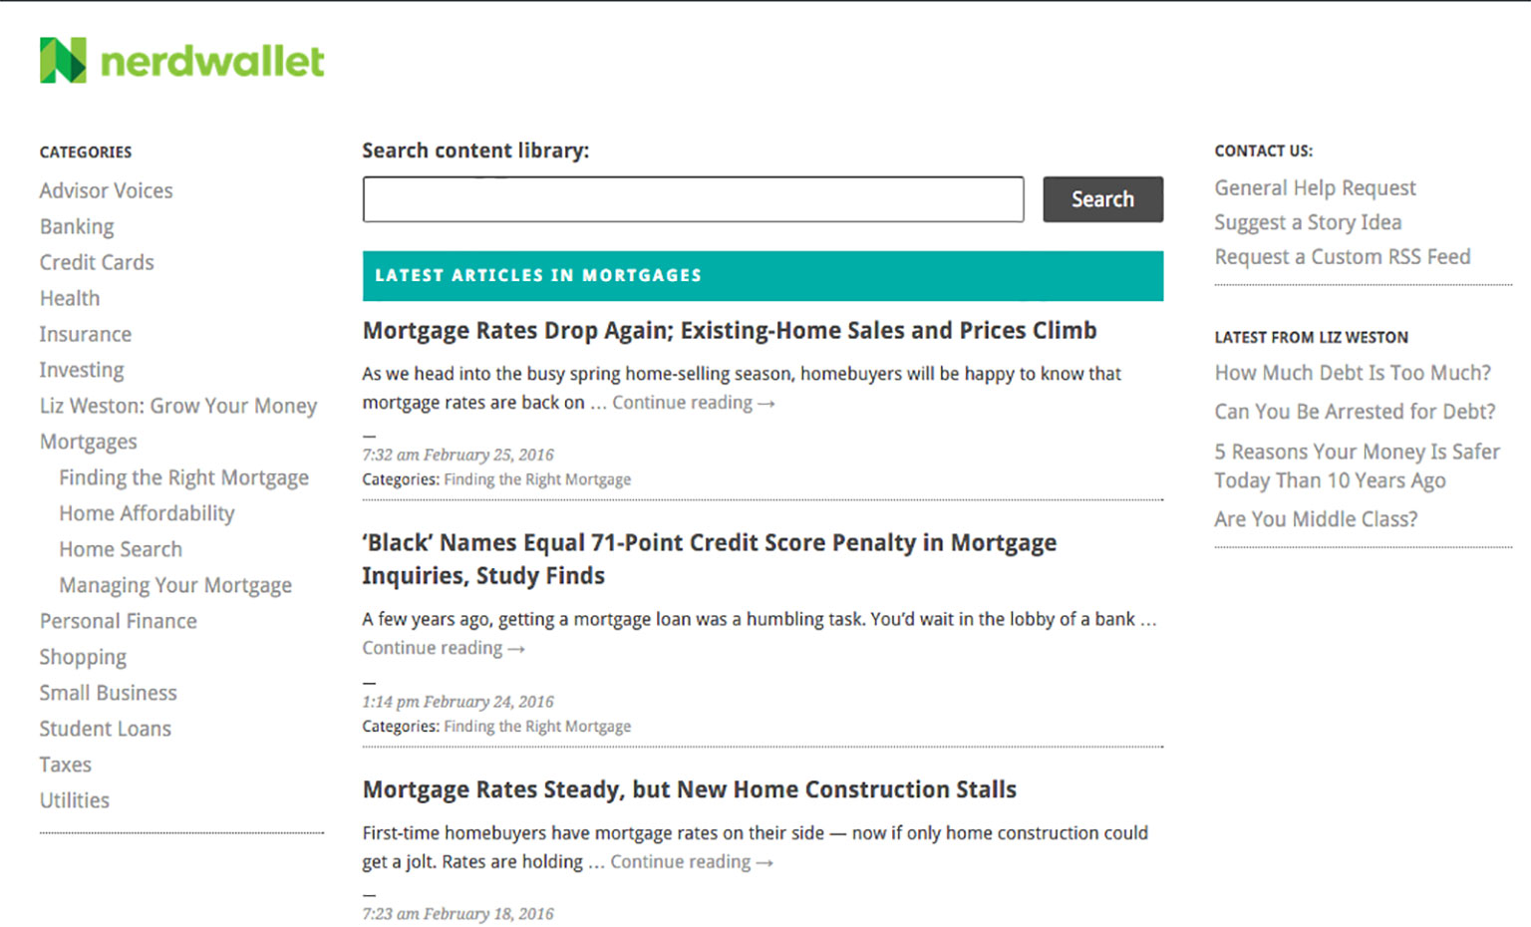1531x927 pixels.
Task: Go to Managing Your Mortgage subcategory
Action: pos(175,585)
